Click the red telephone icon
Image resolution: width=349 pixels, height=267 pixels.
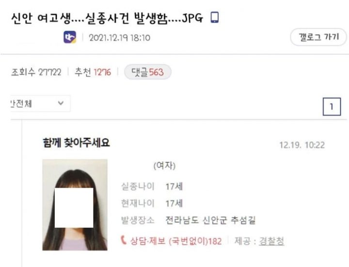point(124,240)
